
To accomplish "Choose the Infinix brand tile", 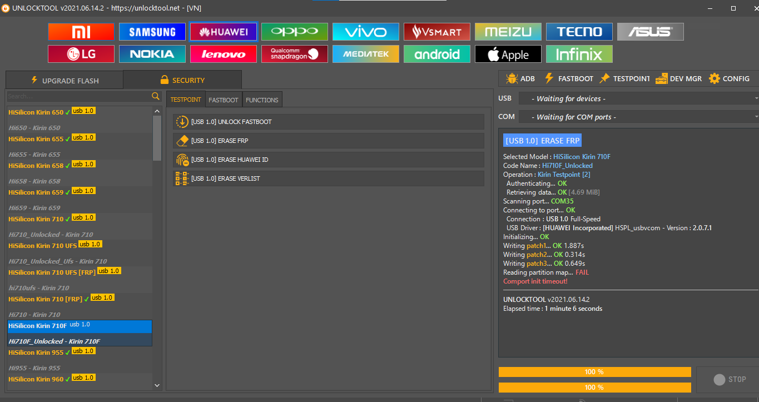I will tap(579, 54).
